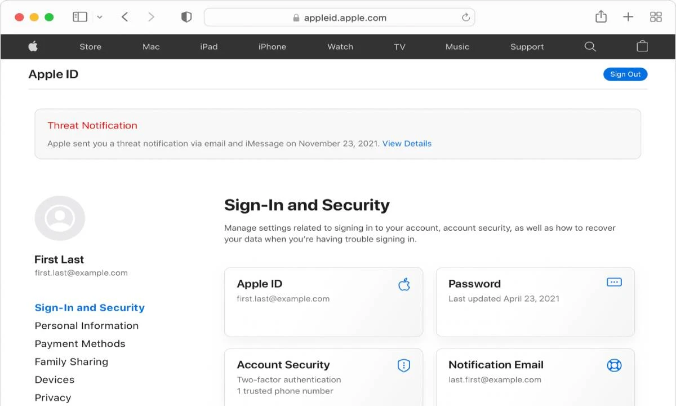Viewport: 676px width, 406px height.
Task: Click the Apple logo icon on Apple ID card
Action: click(x=404, y=284)
